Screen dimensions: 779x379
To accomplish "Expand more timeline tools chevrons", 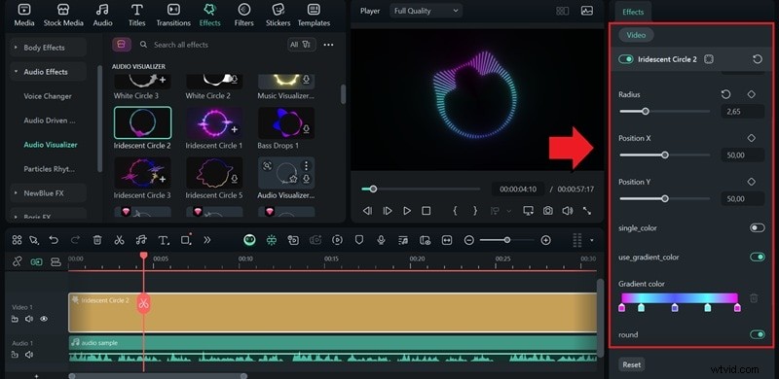I will coord(206,240).
